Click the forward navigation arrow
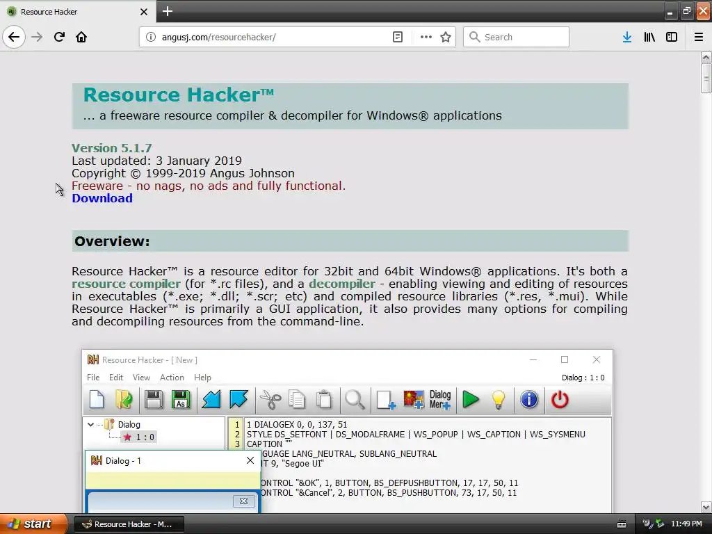This screenshot has height=534, width=712. pyautogui.click(x=38, y=37)
